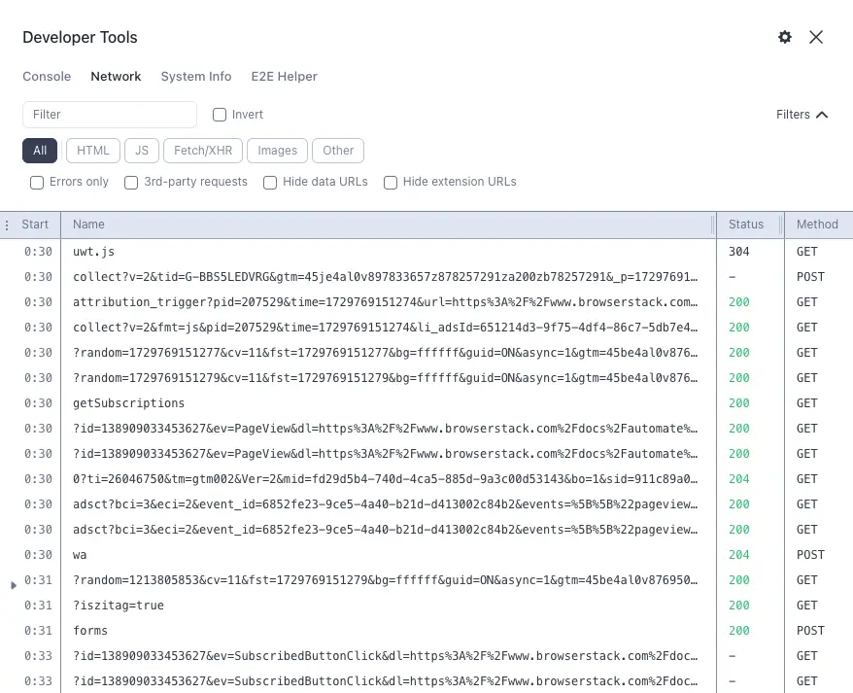Select the uwt.js request row
The width and height of the screenshot is (853, 693).
(x=93, y=252)
